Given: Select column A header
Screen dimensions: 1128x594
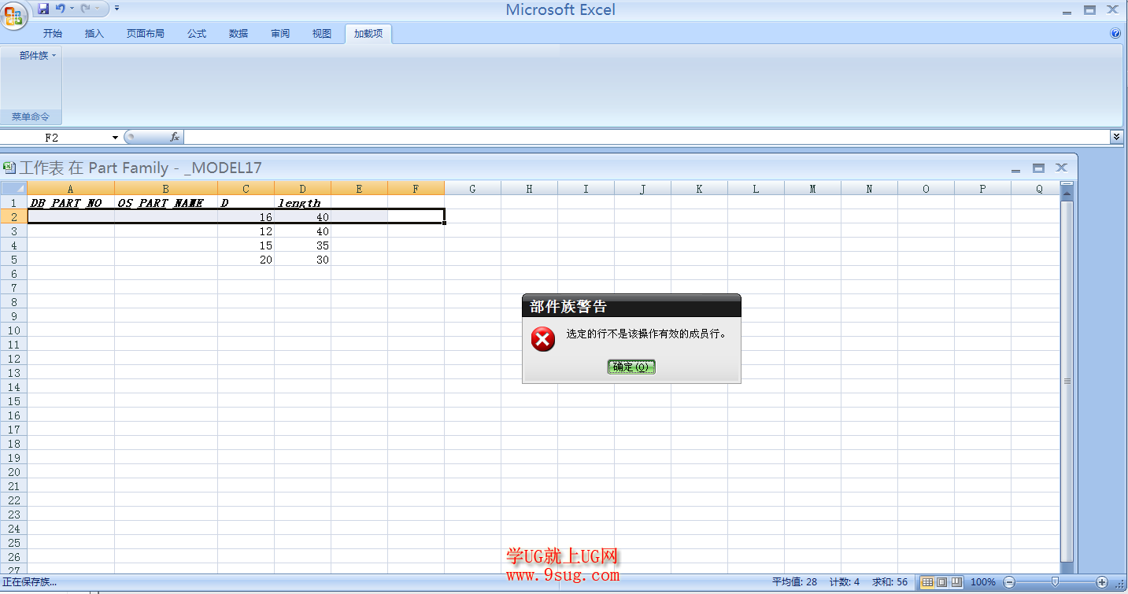Looking at the screenshot, I should [71, 189].
